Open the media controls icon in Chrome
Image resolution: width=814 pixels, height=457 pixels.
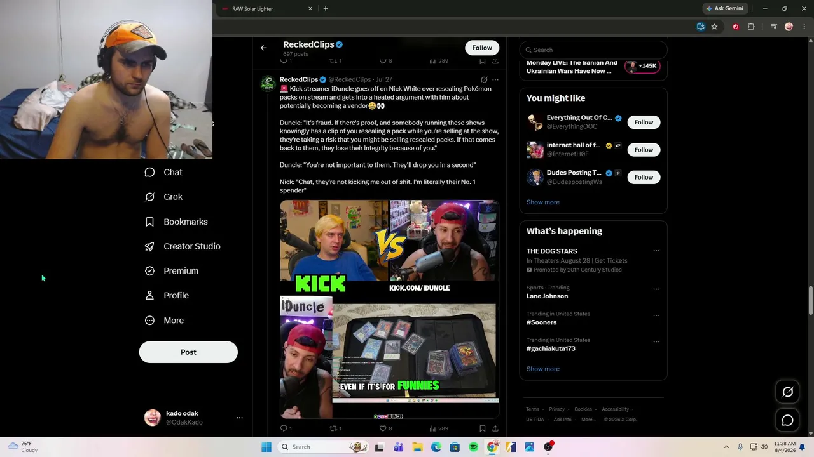pos(773,27)
